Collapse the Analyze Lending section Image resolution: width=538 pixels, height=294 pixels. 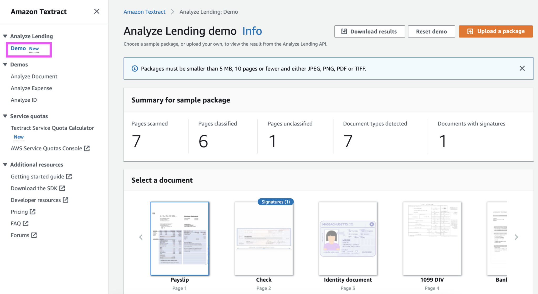click(x=5, y=36)
